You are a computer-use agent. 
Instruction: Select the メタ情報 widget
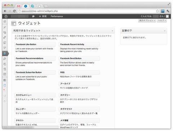tap(79, 121)
